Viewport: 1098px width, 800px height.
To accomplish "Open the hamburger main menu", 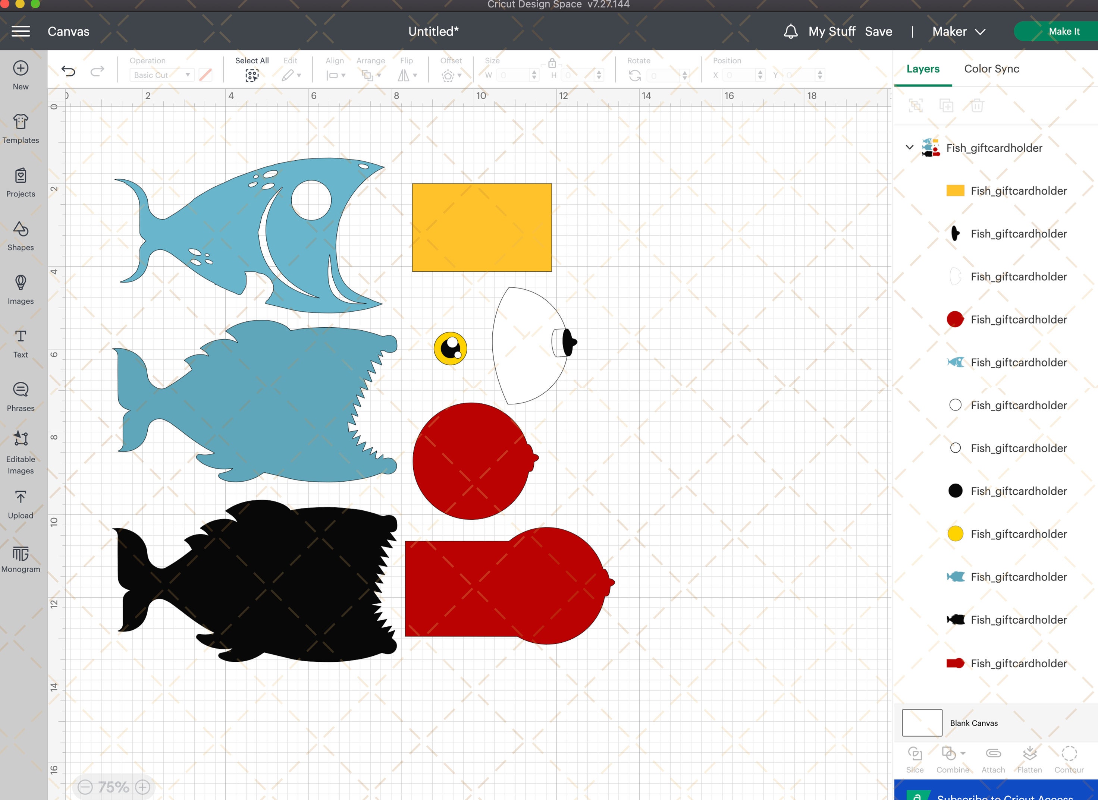I will click(21, 31).
